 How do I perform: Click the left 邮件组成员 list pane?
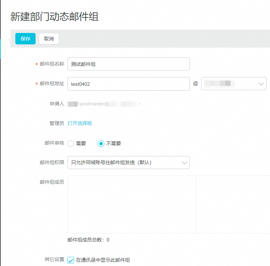pyautogui.click(x=131, y=204)
